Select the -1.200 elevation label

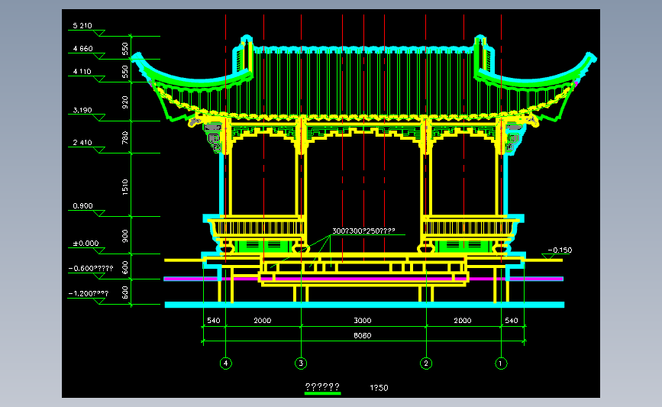[89, 293]
